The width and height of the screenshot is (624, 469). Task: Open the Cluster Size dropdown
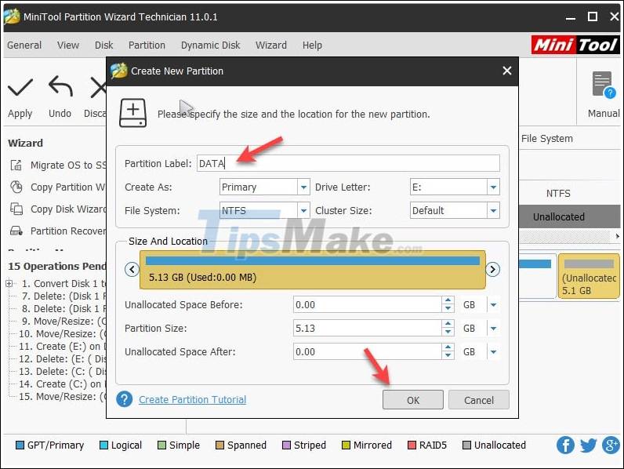pos(493,210)
